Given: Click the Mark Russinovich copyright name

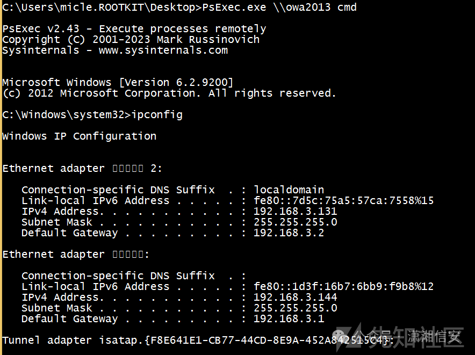Looking at the screenshot, I should click(208, 40).
